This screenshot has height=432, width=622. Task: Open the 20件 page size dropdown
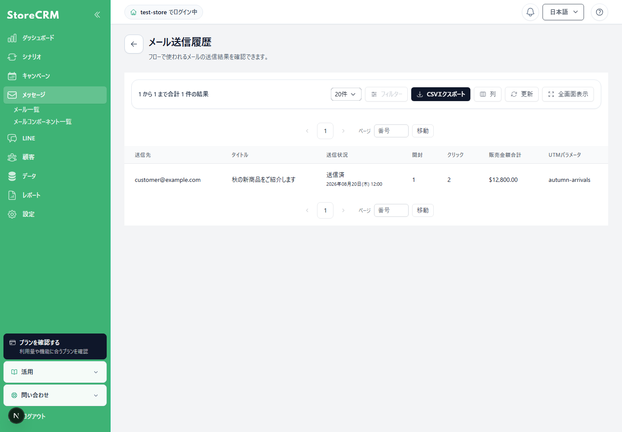tap(346, 94)
